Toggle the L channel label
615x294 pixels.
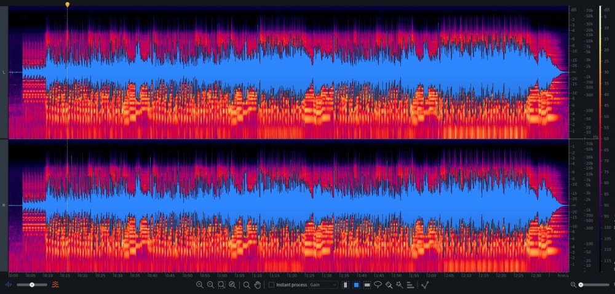tap(4, 73)
